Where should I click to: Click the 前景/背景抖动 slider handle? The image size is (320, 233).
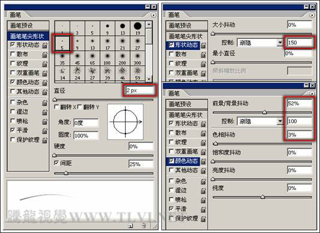tap(264, 112)
